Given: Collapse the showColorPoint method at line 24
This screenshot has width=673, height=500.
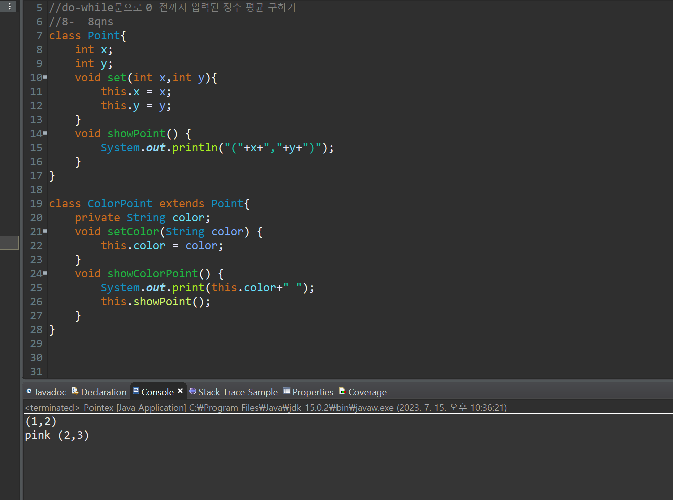Looking at the screenshot, I should coord(45,273).
